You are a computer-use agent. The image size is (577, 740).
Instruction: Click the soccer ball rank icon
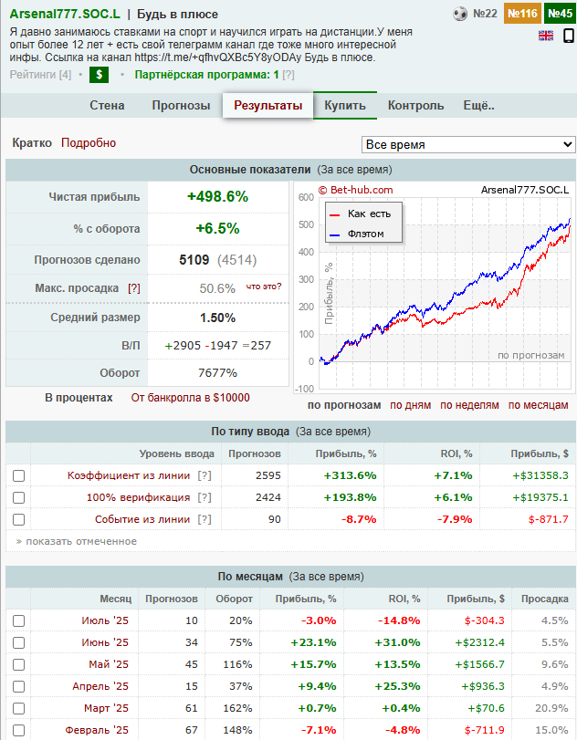pos(460,14)
